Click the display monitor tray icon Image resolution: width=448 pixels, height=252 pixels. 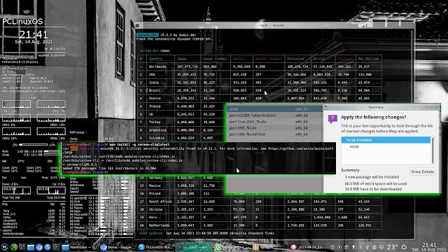point(381,247)
